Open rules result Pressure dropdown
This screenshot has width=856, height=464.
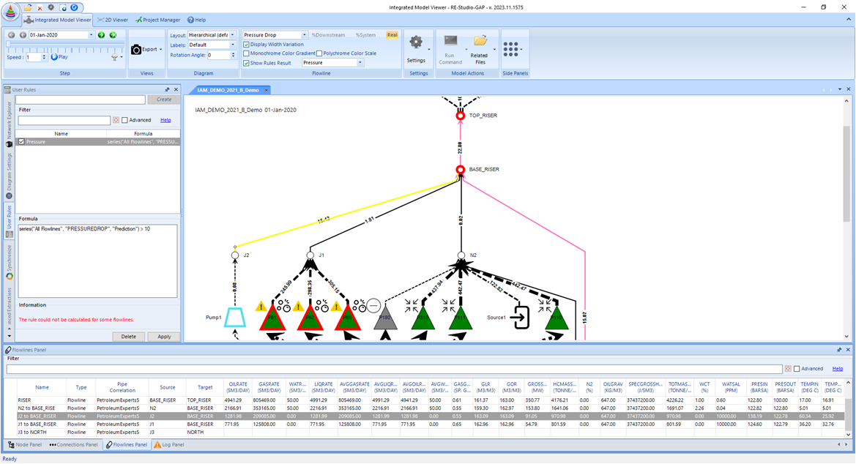360,63
